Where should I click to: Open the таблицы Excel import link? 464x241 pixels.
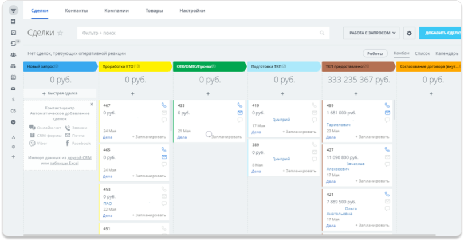pyautogui.click(x=65, y=163)
